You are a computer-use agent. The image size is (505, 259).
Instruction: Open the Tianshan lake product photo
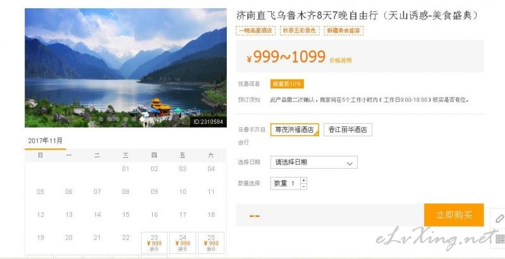(126, 68)
